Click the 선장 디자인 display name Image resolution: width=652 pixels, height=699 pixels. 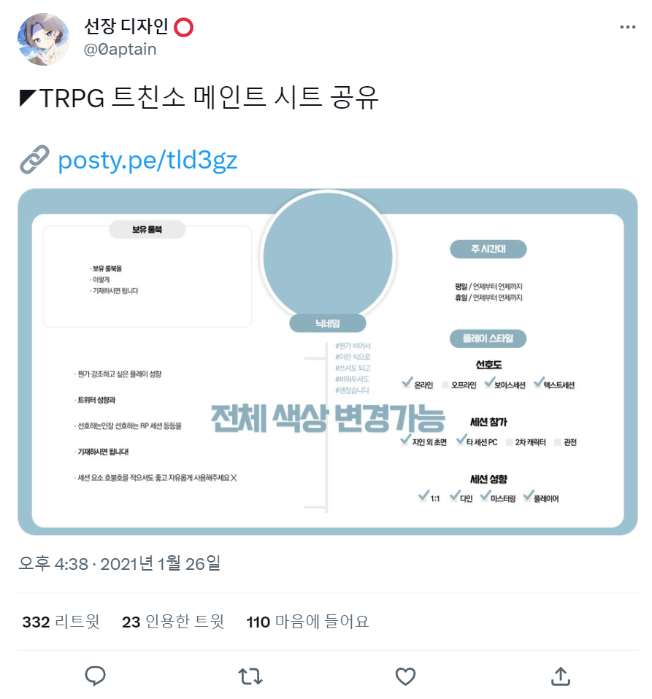point(126,27)
